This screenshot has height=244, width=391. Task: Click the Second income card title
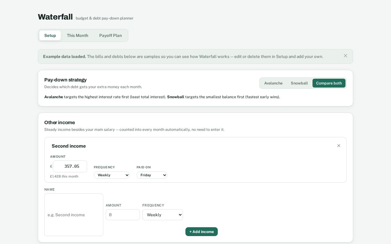[x=69, y=146]
